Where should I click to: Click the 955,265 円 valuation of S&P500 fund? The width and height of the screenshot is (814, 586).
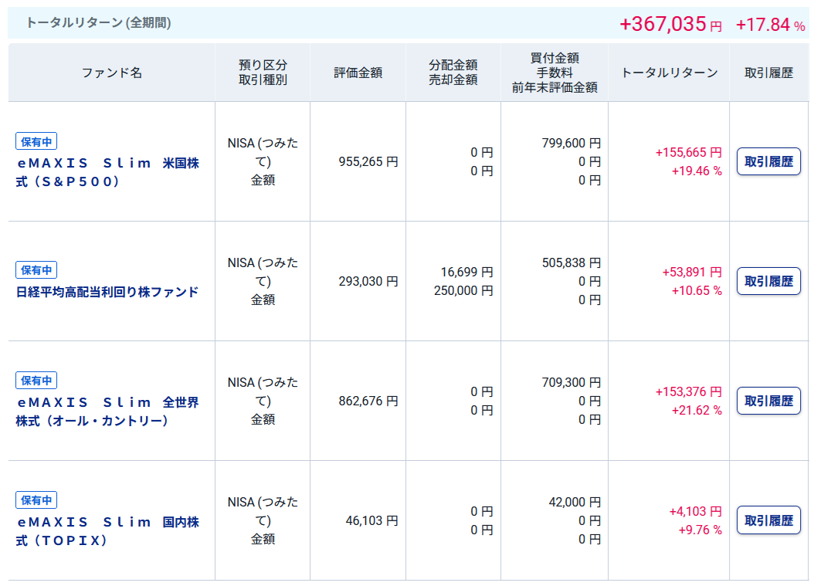click(368, 162)
